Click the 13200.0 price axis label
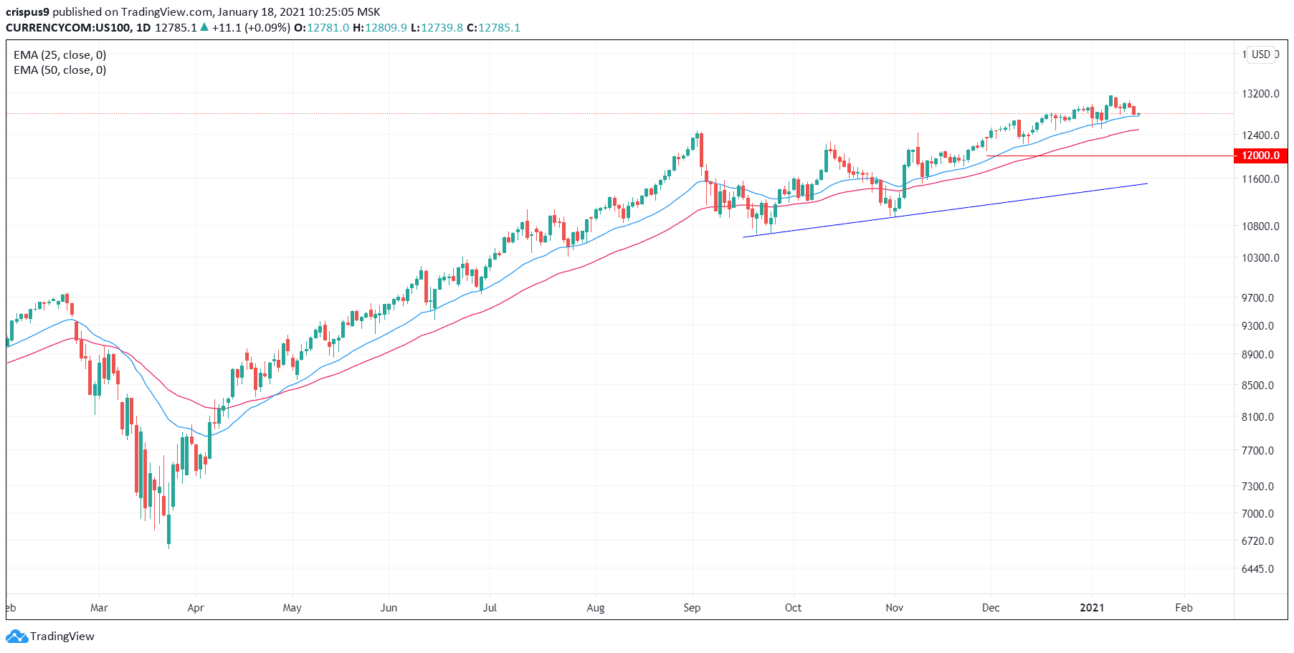This screenshot has width=1294, height=653. pyautogui.click(x=1260, y=94)
